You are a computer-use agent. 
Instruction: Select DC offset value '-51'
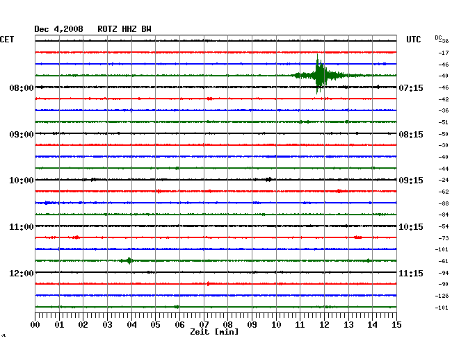444,123
